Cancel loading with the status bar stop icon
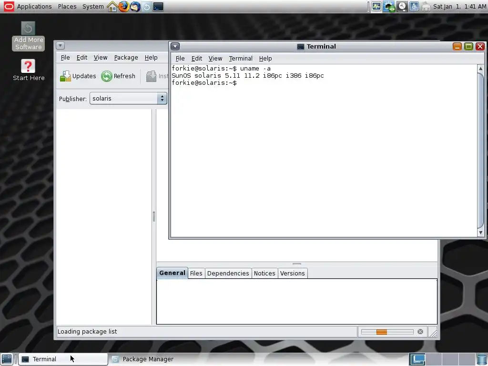Image resolution: width=488 pixels, height=366 pixels. click(420, 332)
